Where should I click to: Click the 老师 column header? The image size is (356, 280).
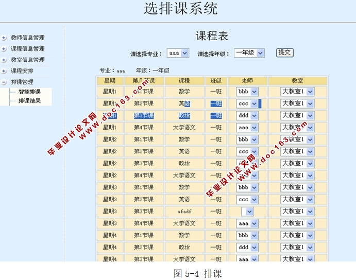[247, 81]
